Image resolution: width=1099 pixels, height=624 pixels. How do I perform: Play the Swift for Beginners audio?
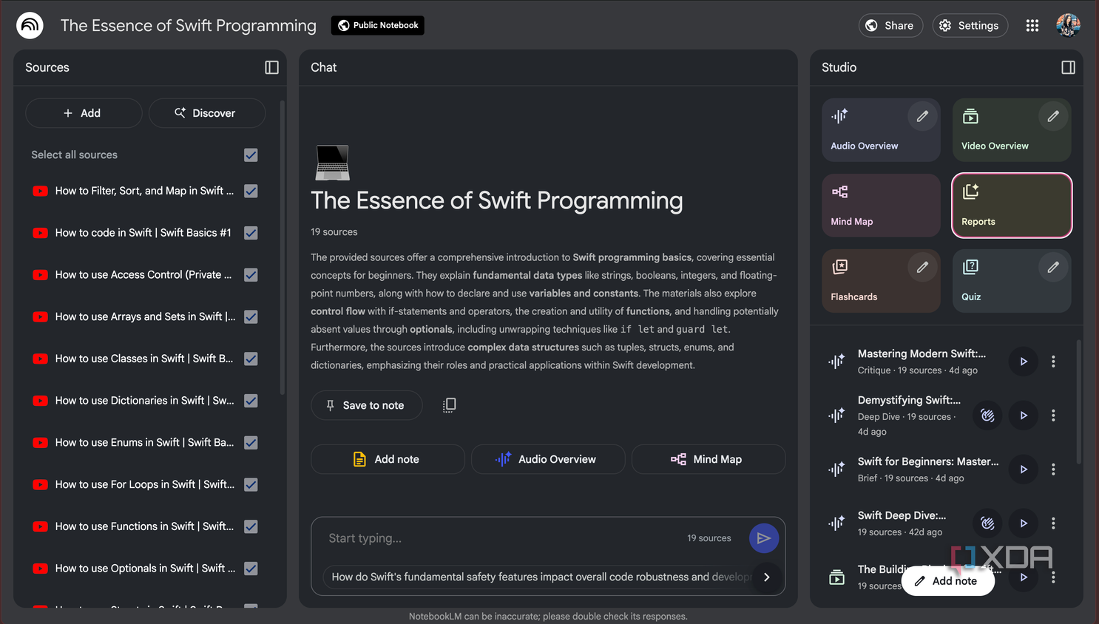[x=1024, y=469]
